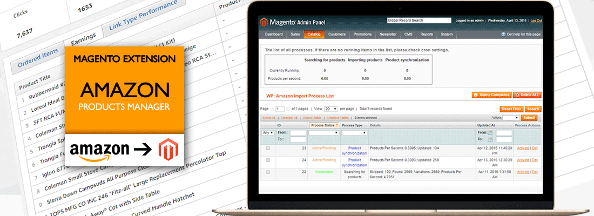
Task: Click the Unselect All link
Action: click(289, 118)
